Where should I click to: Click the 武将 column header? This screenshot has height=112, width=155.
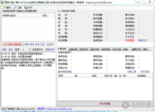[94, 76]
